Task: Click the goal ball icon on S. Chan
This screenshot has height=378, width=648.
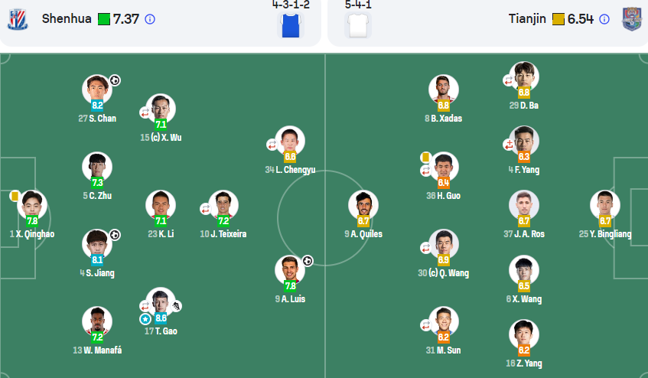Action: [115, 80]
